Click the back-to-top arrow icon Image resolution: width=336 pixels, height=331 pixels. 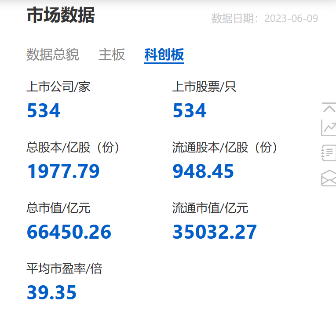[329, 108]
